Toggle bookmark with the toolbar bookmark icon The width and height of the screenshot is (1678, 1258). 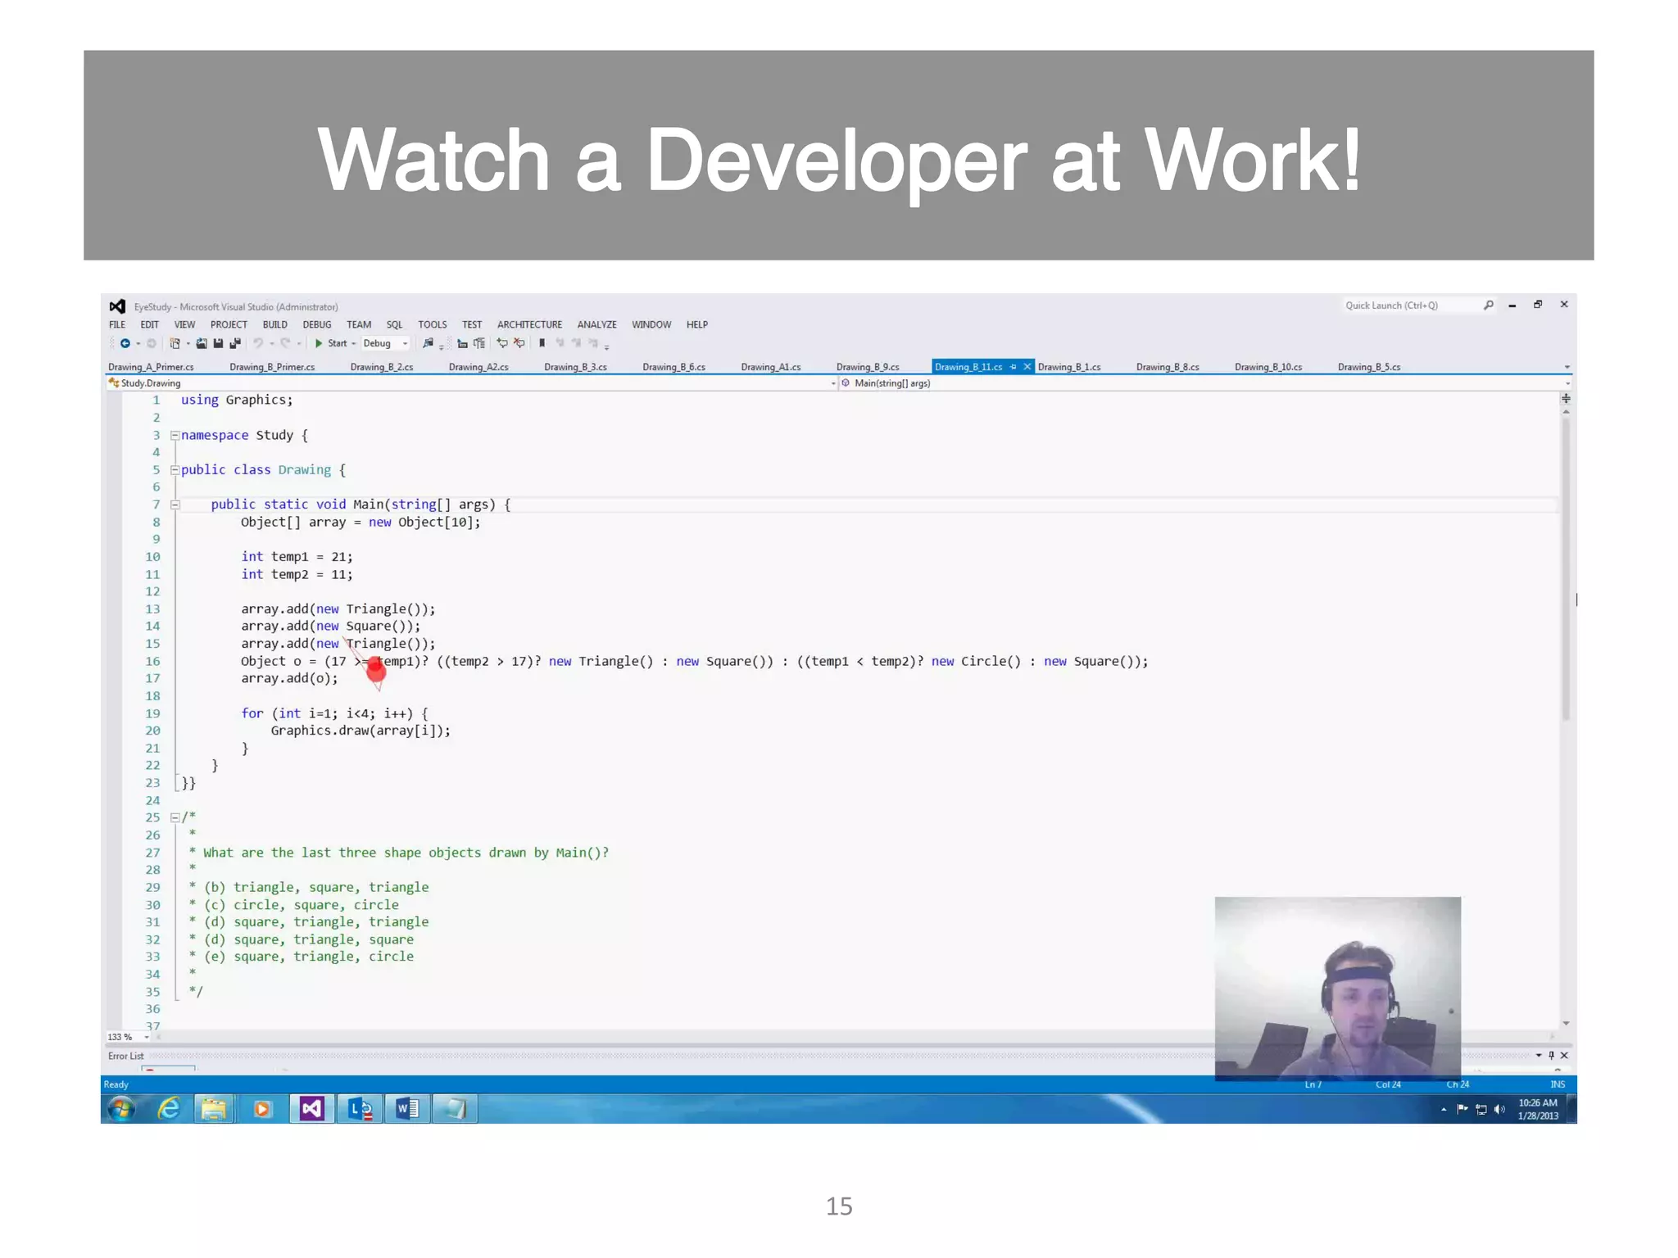542,343
